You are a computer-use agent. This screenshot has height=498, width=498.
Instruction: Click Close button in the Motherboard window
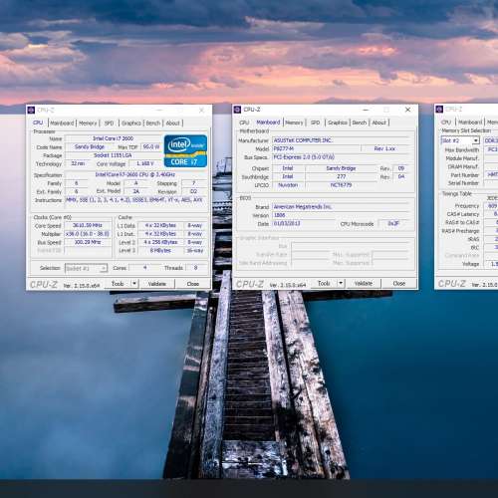pos(398,283)
